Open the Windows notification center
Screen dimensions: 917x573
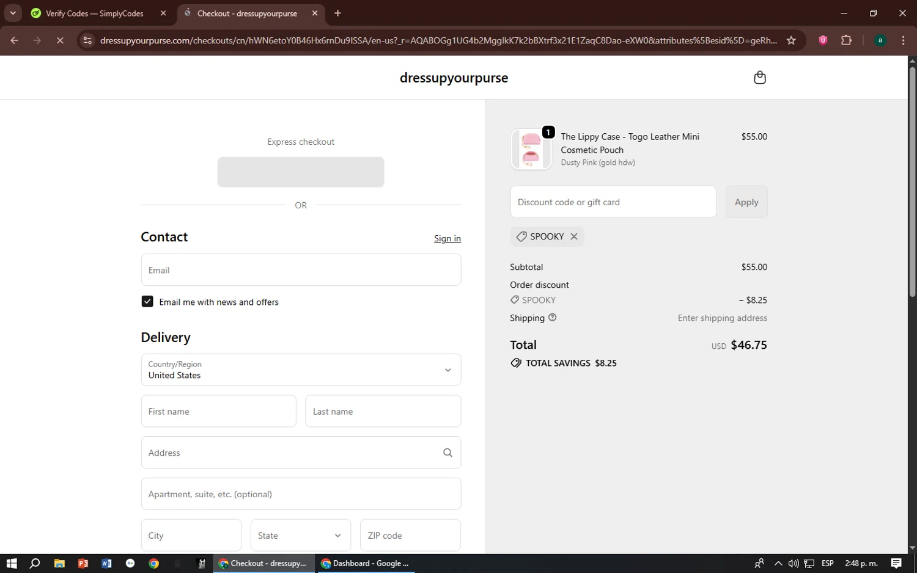coord(896,563)
